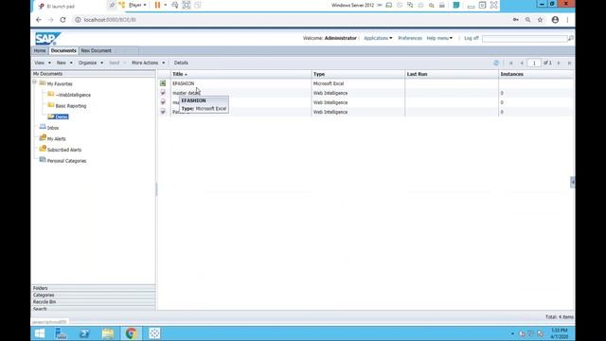Select the EFASHION document title
The height and width of the screenshot is (341, 606).
(183, 83)
